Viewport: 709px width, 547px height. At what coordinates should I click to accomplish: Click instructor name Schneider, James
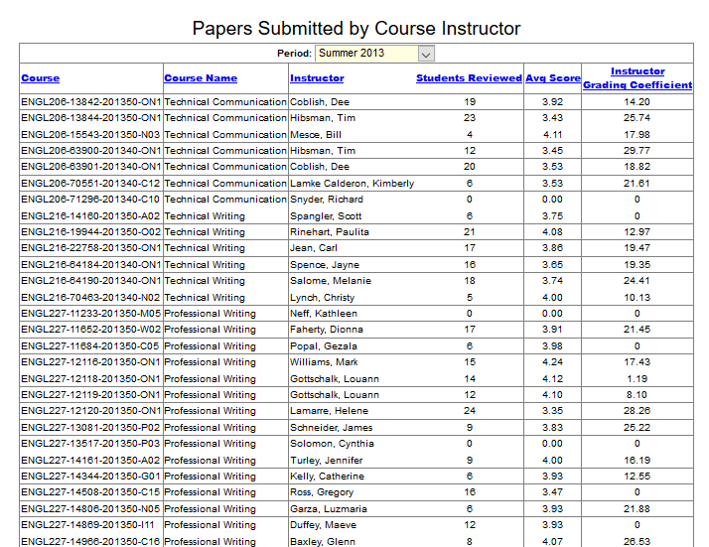pyautogui.click(x=331, y=428)
